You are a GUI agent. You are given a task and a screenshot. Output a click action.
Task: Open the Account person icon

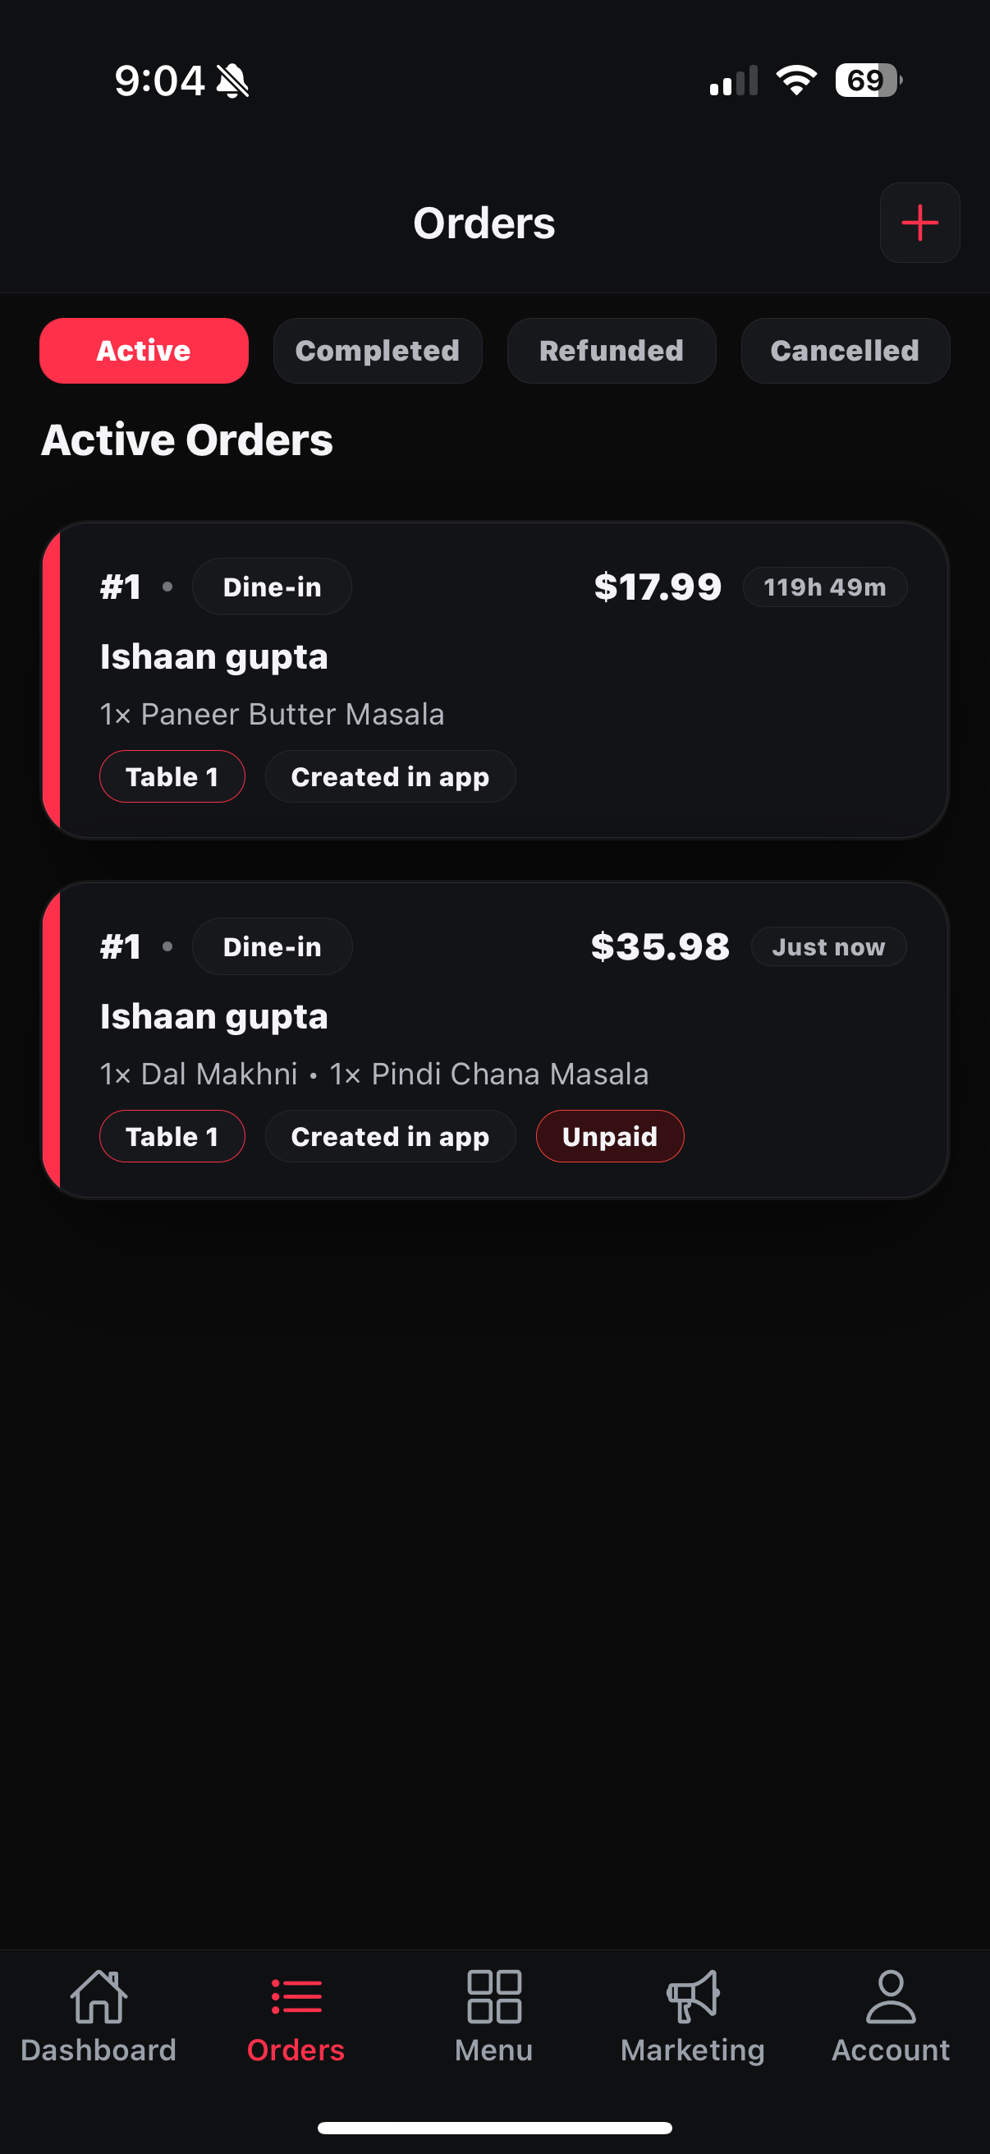(x=891, y=1997)
